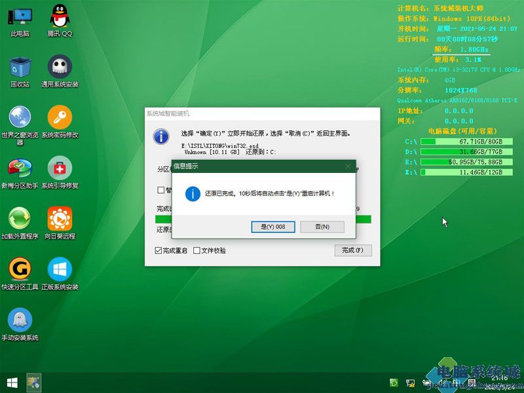The width and height of the screenshot is (524, 393).
Task: Enable the 文件校验 checkbox
Action: click(x=196, y=250)
